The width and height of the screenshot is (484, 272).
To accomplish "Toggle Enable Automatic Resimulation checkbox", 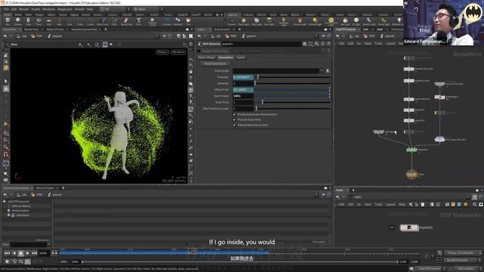I will 234,114.
